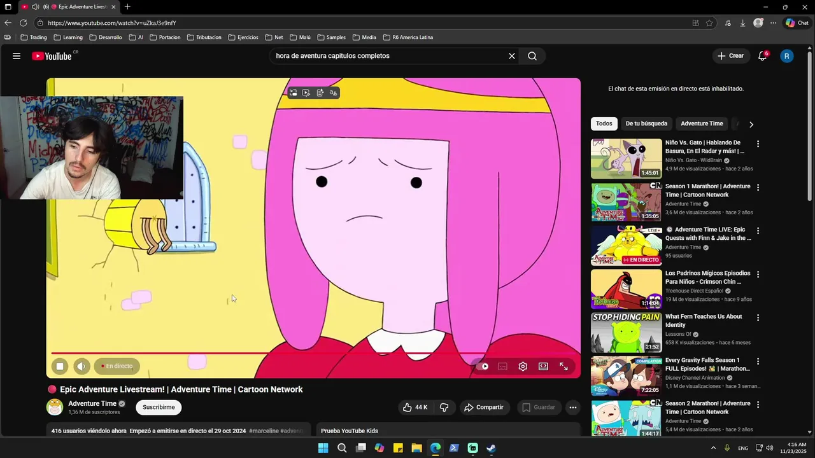
Task: Open Adventure Time LIVE Epic Quests title
Action: 709,233
